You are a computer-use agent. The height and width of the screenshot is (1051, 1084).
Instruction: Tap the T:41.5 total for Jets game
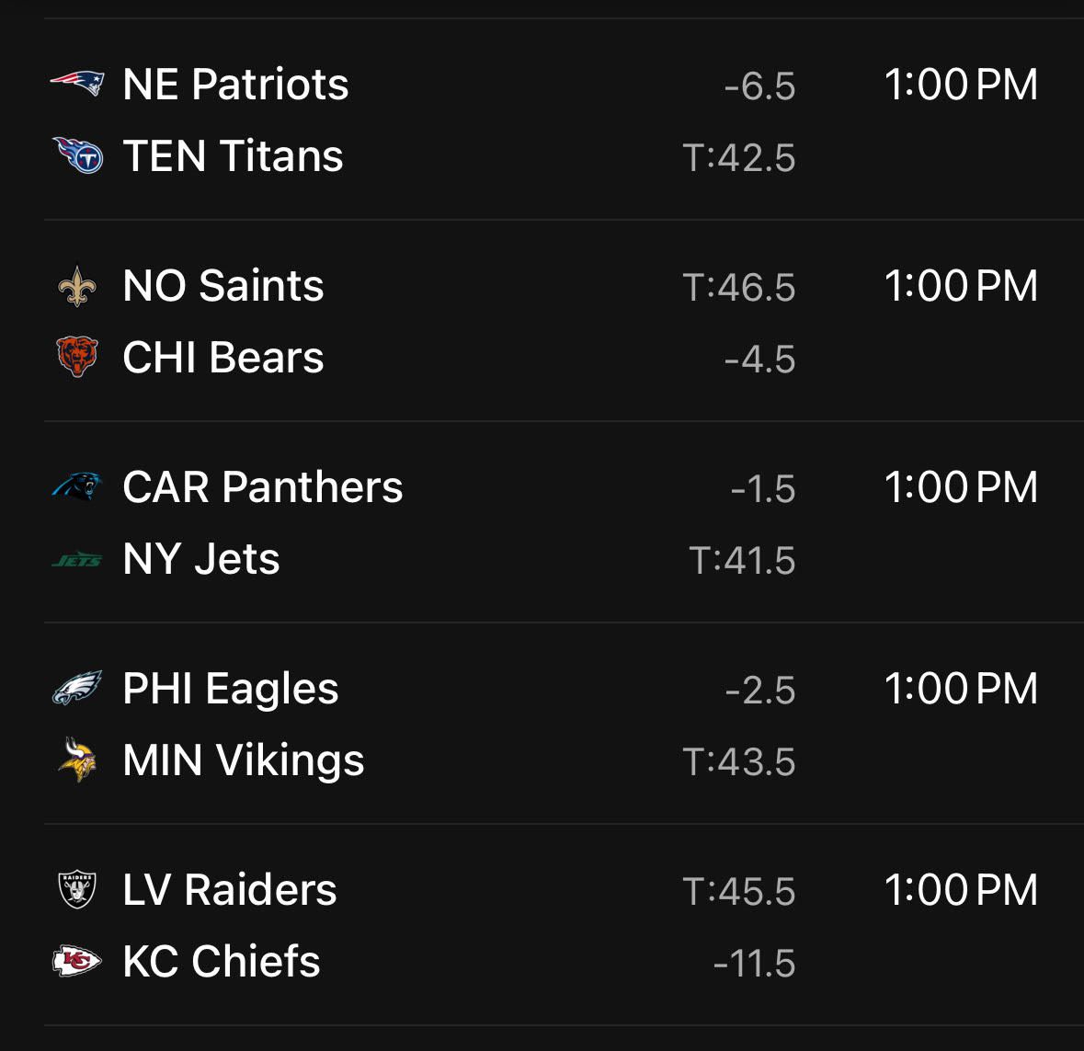pyautogui.click(x=741, y=561)
